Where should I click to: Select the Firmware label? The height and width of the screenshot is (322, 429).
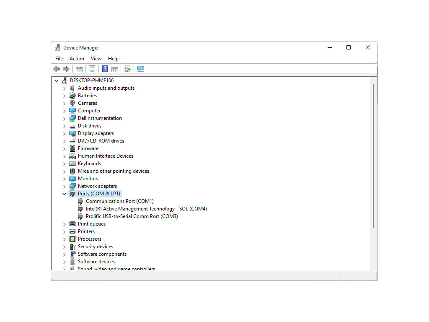88,148
